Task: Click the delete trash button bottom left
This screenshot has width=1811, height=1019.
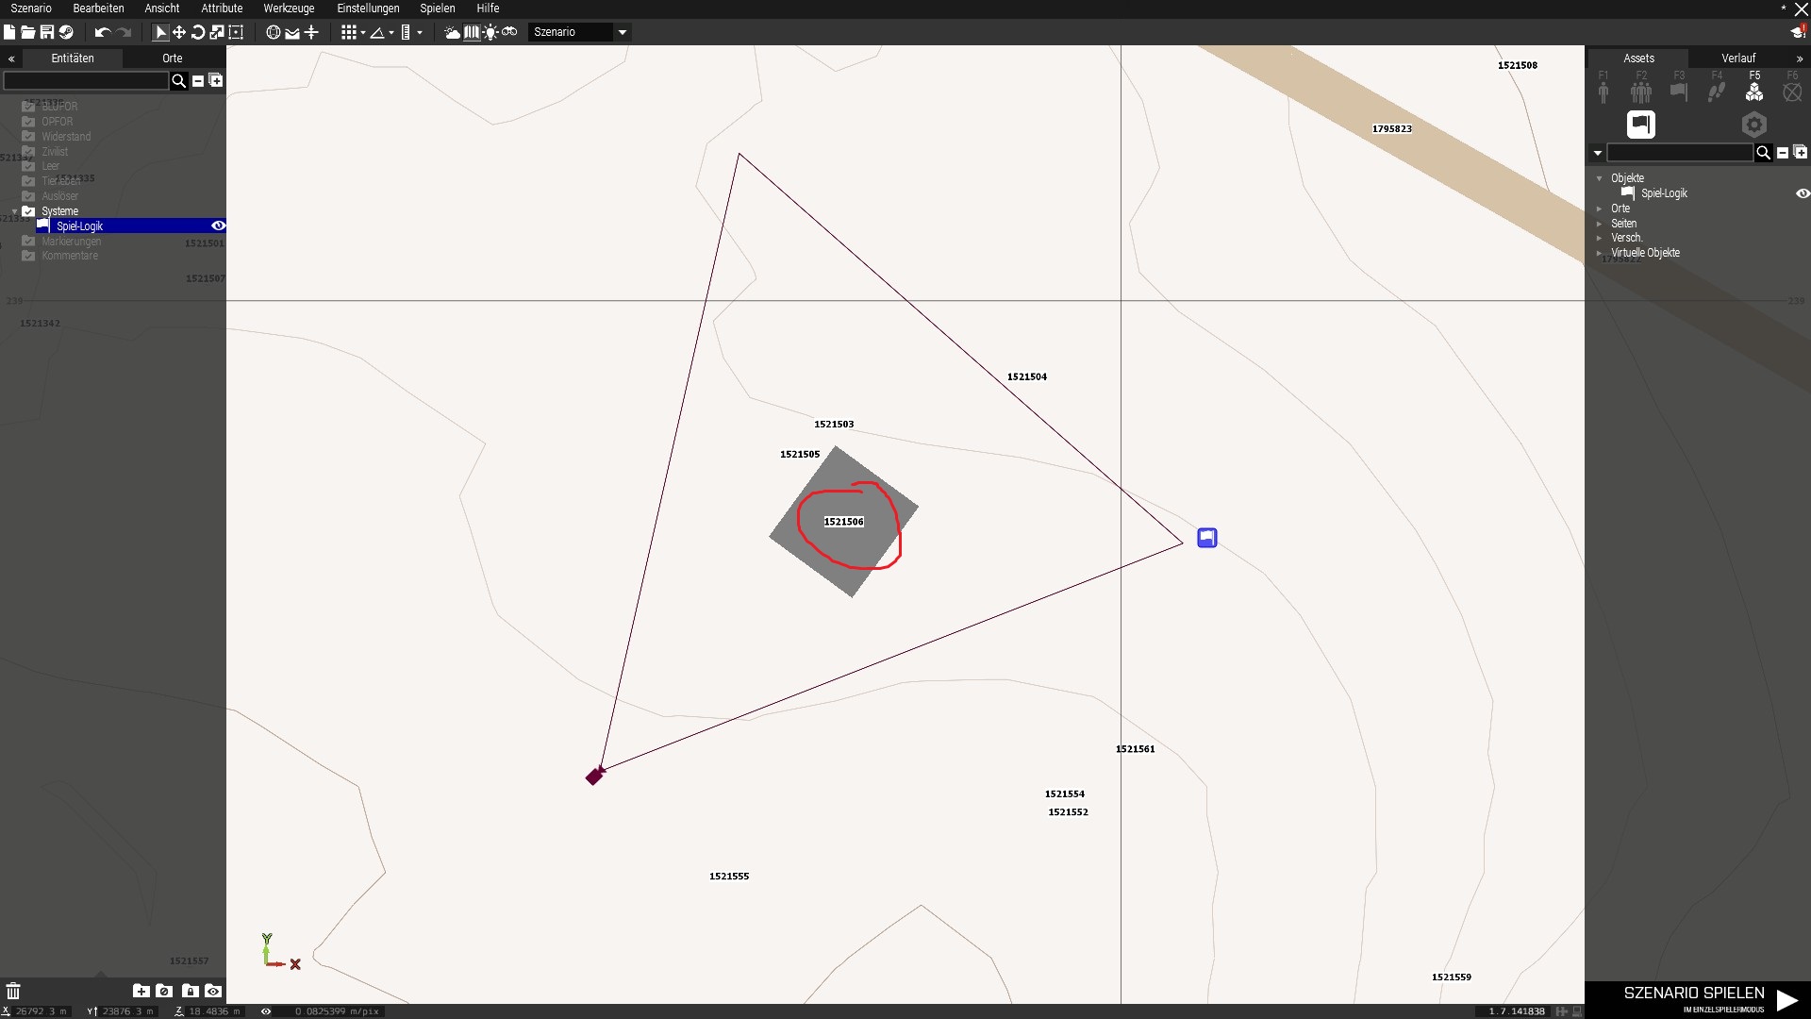Action: [x=13, y=991]
